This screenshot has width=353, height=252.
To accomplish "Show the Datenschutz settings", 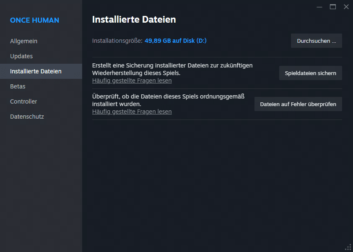I will [x=27, y=117].
